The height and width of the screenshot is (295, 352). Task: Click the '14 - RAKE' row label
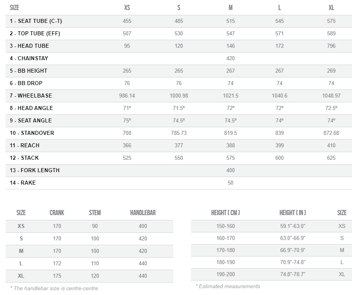click(x=23, y=183)
